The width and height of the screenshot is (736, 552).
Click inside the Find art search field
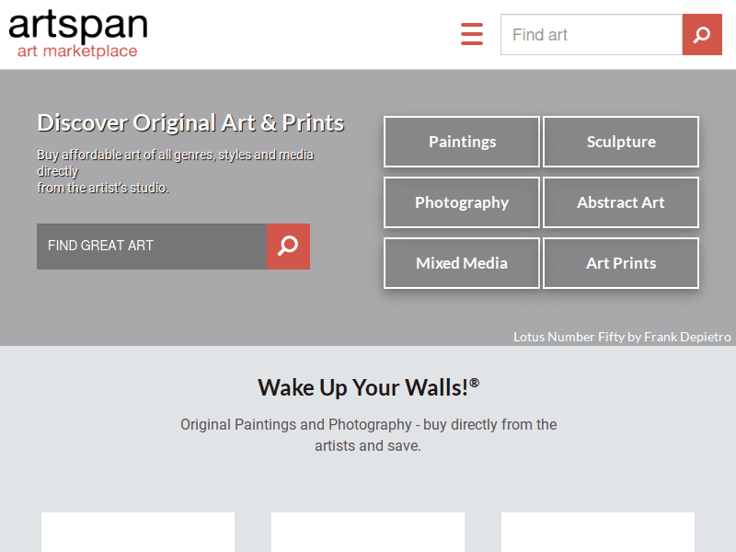589,34
